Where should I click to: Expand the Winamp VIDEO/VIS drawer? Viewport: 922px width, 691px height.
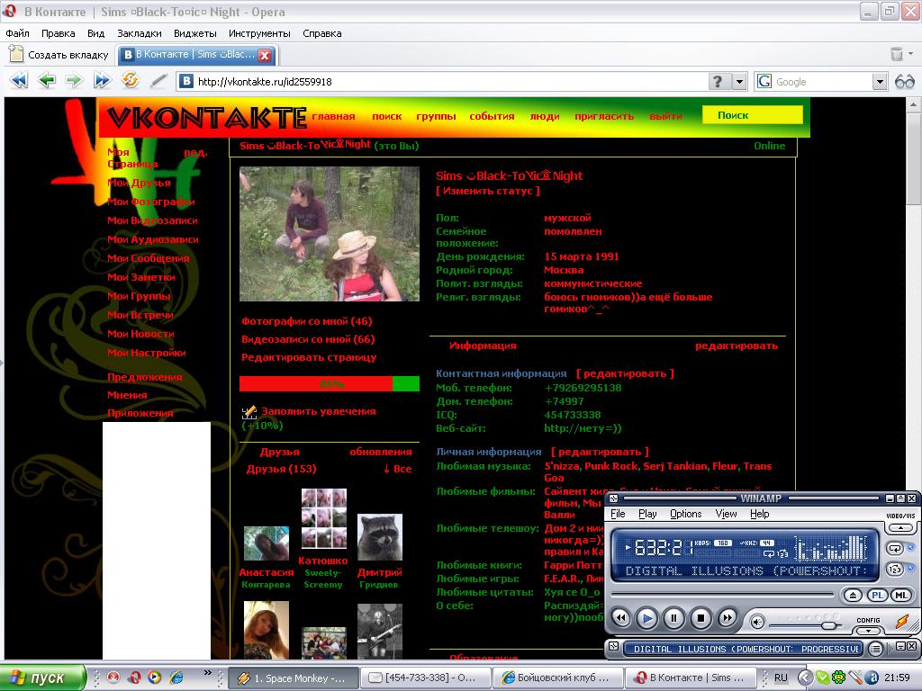tap(900, 528)
